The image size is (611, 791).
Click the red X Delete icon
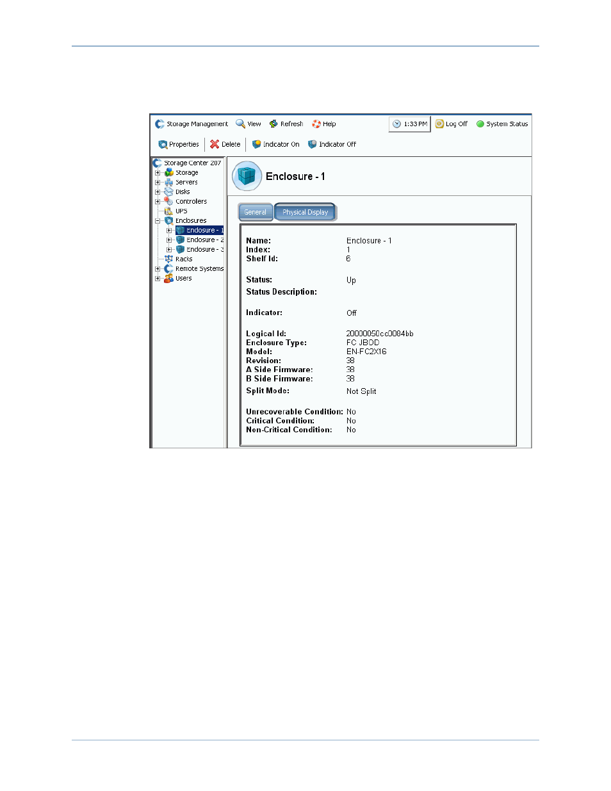[x=215, y=145]
